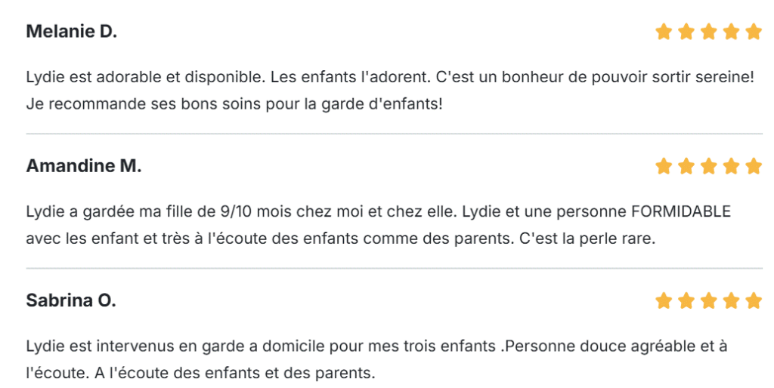Click Sabrina's review about garde a domicile
Viewport: 774px width, 388px height.
coord(376,359)
